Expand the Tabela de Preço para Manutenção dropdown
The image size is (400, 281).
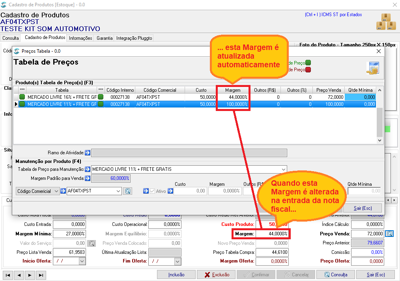pyautogui.click(x=283, y=169)
